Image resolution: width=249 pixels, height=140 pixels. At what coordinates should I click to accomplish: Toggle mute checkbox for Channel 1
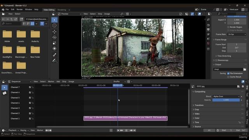(30, 119)
